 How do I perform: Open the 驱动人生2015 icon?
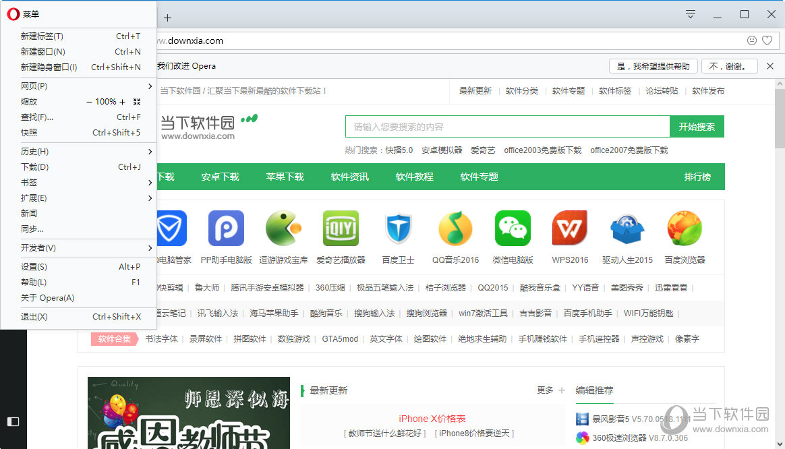(627, 229)
